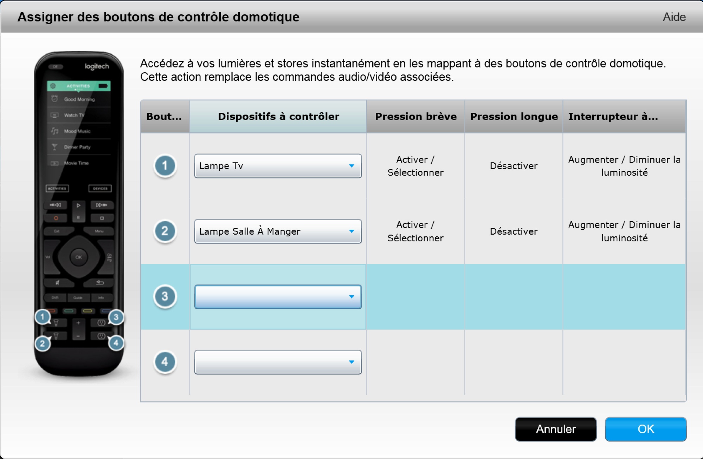Expand the empty dropdown for button 4
The height and width of the screenshot is (459, 703).
click(x=278, y=362)
